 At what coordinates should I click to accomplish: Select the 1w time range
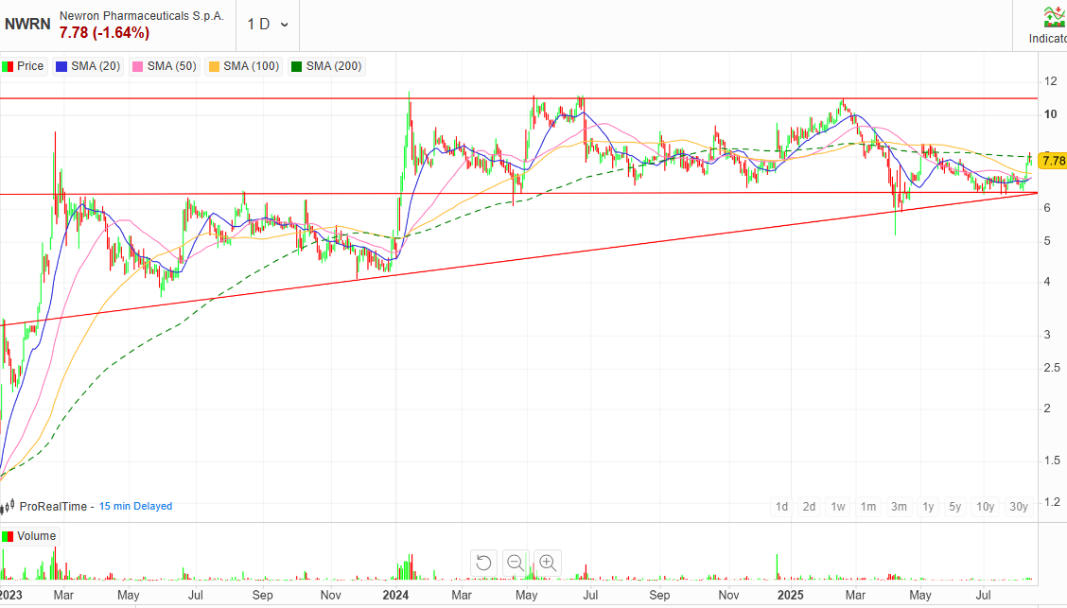coord(838,507)
